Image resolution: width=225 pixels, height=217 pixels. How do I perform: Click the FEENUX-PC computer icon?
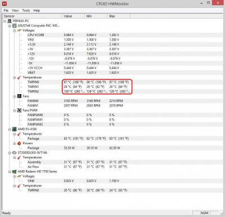coord(10,21)
